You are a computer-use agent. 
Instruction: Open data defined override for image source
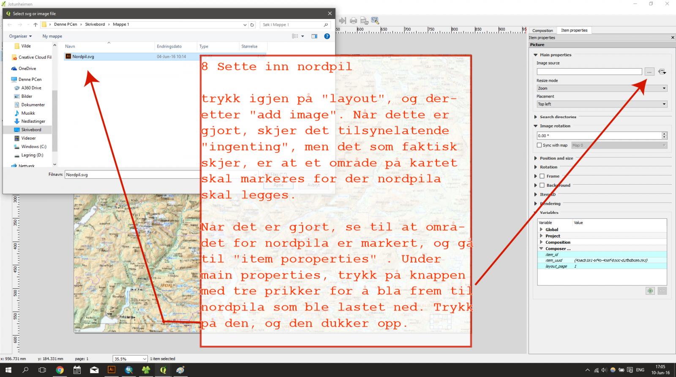(x=662, y=72)
